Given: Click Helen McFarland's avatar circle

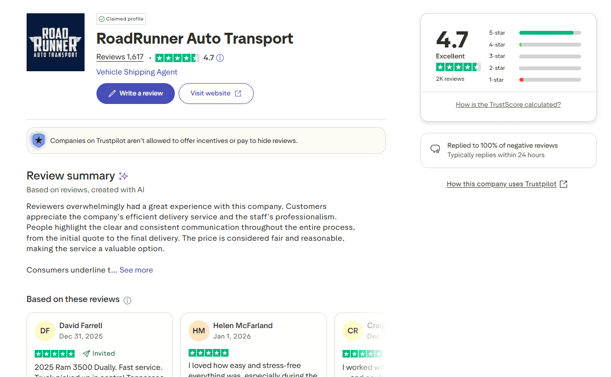Looking at the screenshot, I should 199,330.
